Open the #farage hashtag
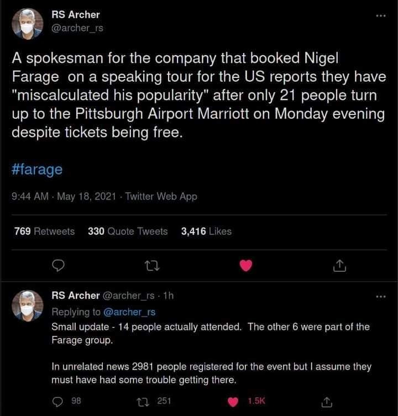This screenshot has height=416, width=398. 37,169
